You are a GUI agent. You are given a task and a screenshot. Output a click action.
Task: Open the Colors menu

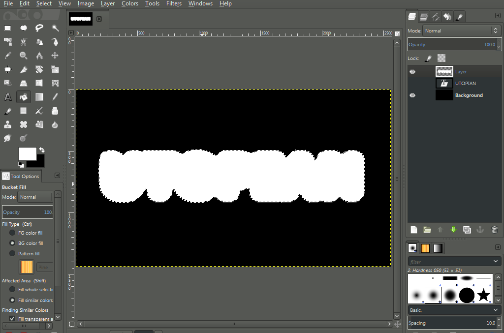click(x=130, y=3)
